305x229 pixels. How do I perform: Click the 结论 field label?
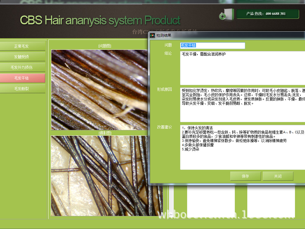(168, 53)
